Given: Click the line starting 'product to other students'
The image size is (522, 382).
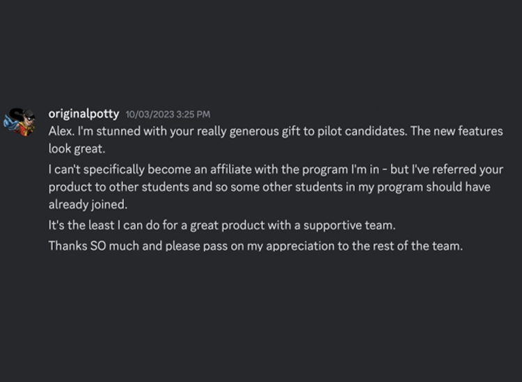Looking at the screenshot, I should 269,188.
